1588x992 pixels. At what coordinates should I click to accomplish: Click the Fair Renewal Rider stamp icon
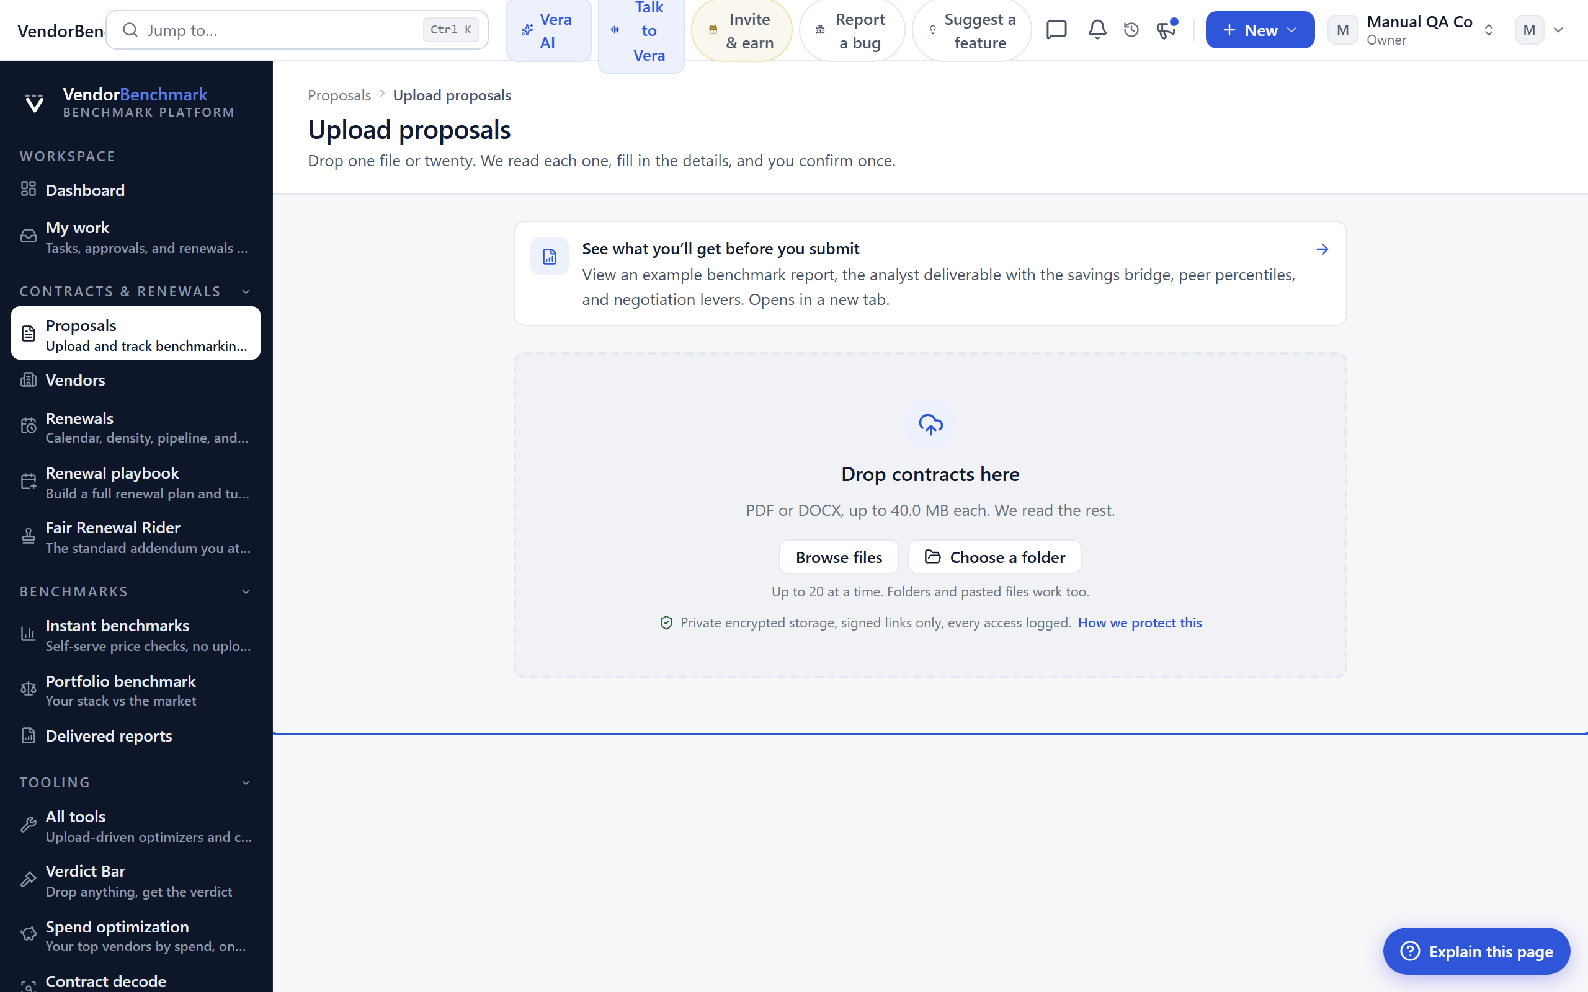point(28,536)
